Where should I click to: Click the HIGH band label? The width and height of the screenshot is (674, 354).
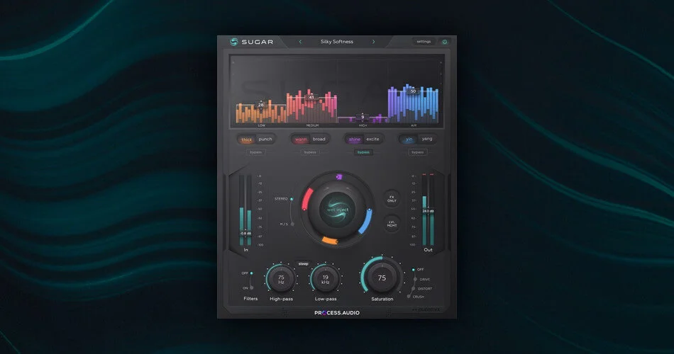[363, 125]
